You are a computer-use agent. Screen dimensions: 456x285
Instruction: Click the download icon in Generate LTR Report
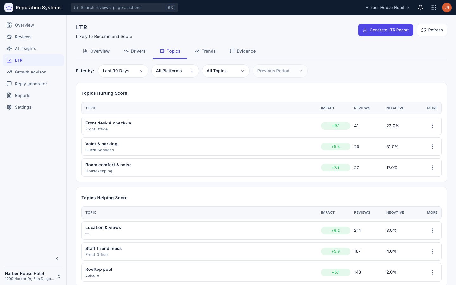pyautogui.click(x=365, y=30)
